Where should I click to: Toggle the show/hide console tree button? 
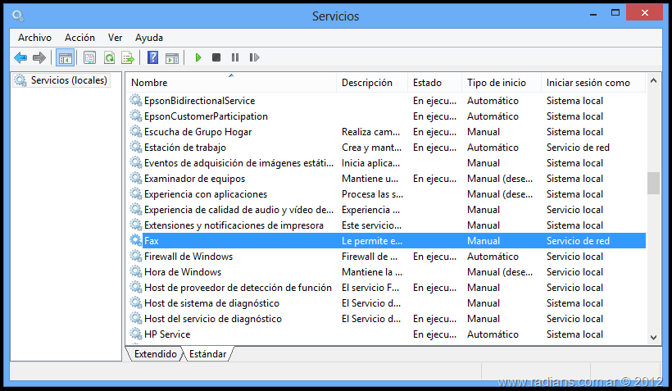coord(65,57)
